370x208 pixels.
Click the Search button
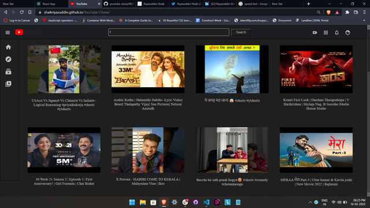click(241, 32)
